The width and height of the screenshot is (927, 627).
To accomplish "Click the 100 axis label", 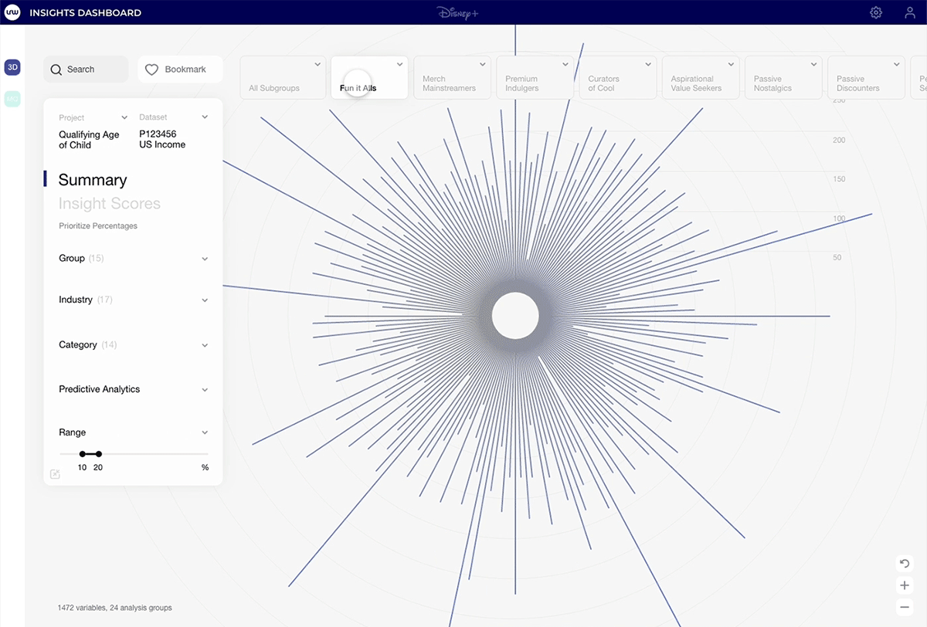I will (839, 219).
